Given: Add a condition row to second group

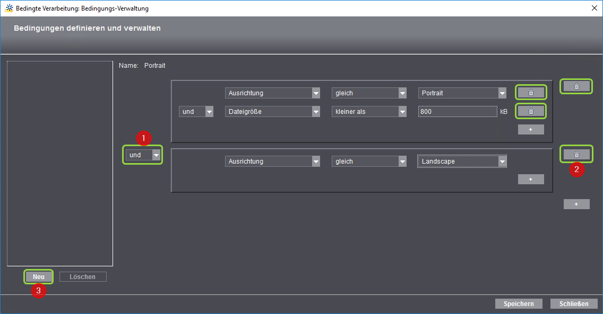Looking at the screenshot, I should click(x=531, y=180).
